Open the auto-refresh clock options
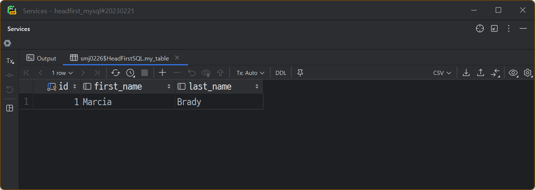Image resolution: width=535 pixels, height=190 pixels. pyautogui.click(x=130, y=73)
